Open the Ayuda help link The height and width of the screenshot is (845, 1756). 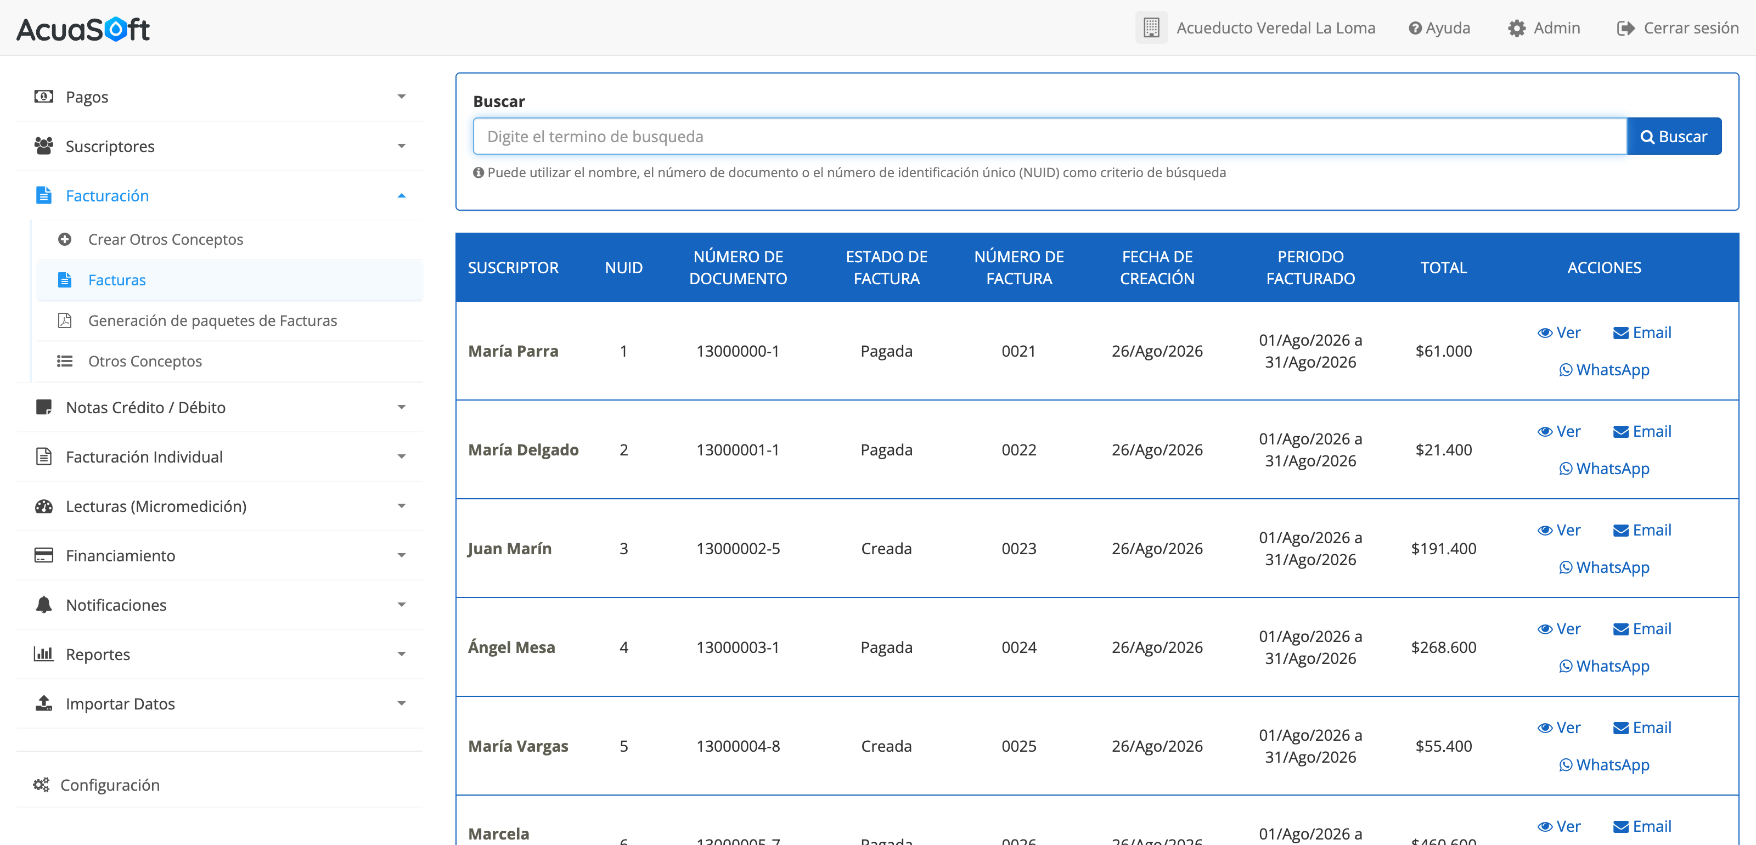(1439, 28)
